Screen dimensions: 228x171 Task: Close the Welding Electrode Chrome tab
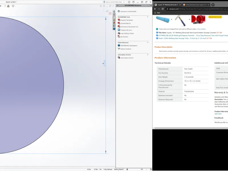(180, 5)
